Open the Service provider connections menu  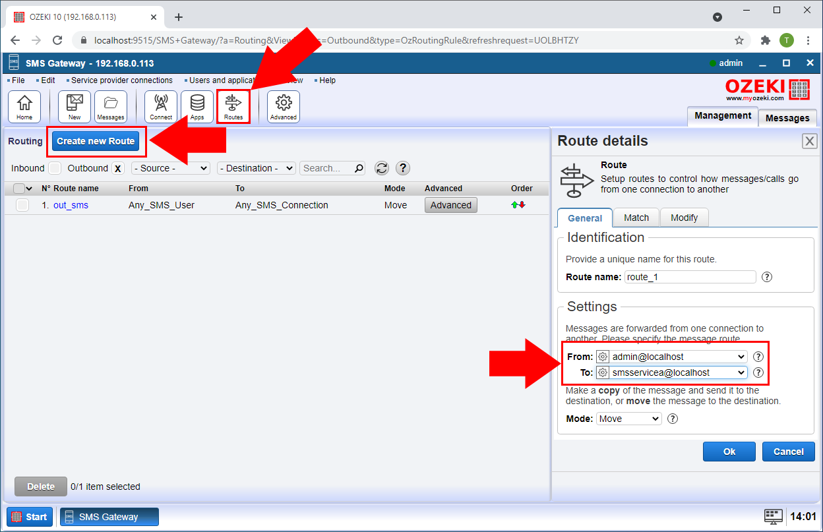(121, 80)
